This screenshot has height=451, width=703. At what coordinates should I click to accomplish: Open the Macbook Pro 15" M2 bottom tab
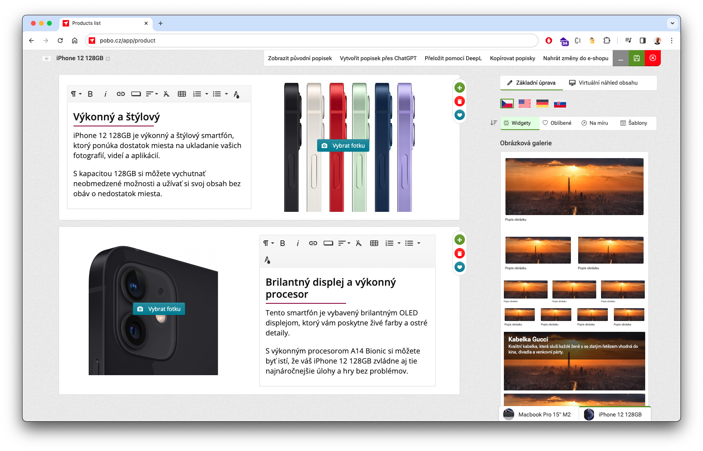[539, 414]
